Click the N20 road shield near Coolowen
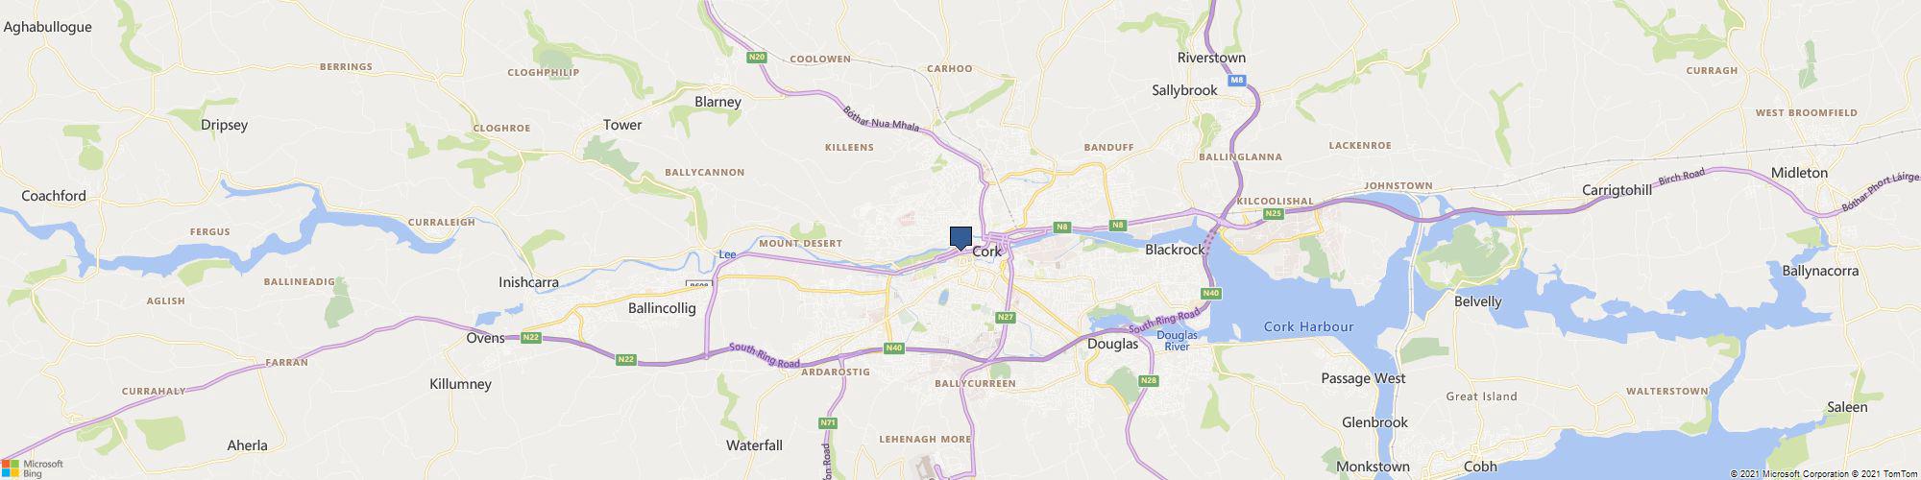The width and height of the screenshot is (1921, 480). [x=757, y=58]
